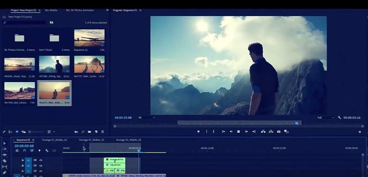This screenshot has width=368, height=177.
Task: Toggle V4 track eye visibility
Action: pyautogui.click(x=41, y=160)
